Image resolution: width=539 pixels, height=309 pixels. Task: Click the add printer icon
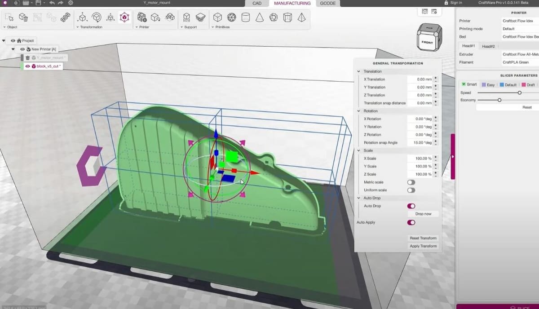tap(142, 18)
